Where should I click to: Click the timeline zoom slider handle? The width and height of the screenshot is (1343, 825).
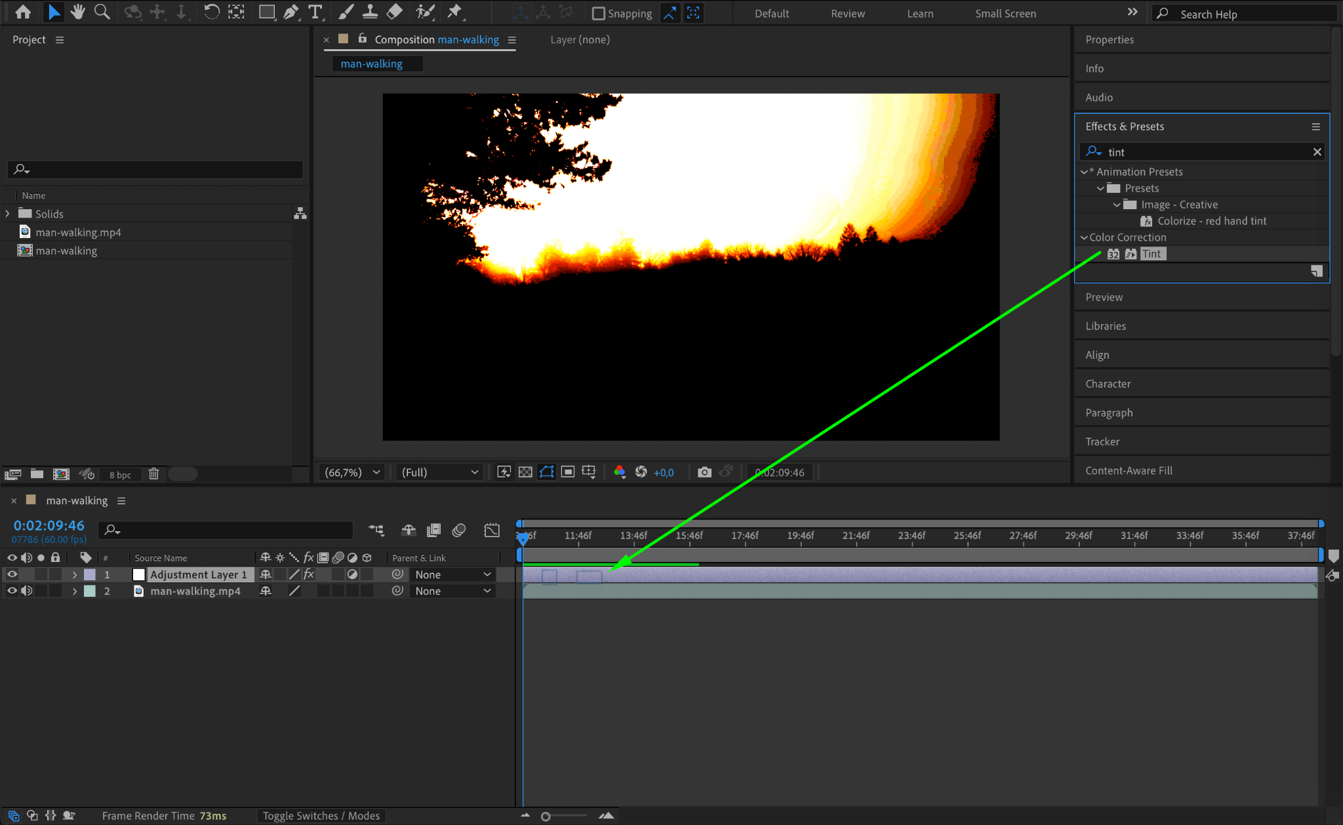coord(546,816)
